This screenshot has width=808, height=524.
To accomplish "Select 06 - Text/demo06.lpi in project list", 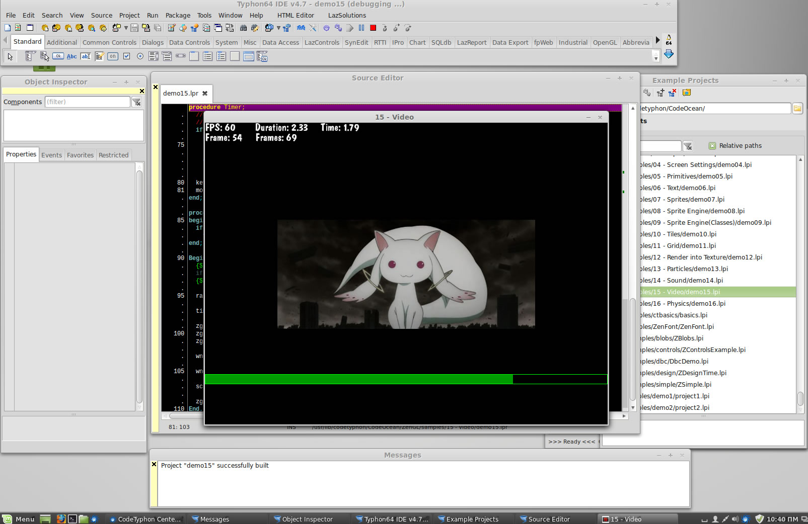I will pos(718,188).
